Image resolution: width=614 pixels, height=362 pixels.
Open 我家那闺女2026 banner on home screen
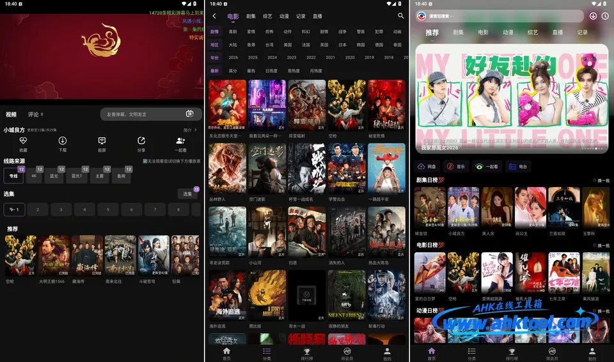(512, 98)
